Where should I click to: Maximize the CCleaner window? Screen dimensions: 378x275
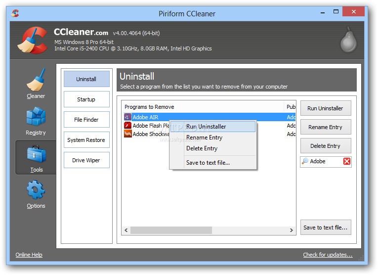pos(336,11)
